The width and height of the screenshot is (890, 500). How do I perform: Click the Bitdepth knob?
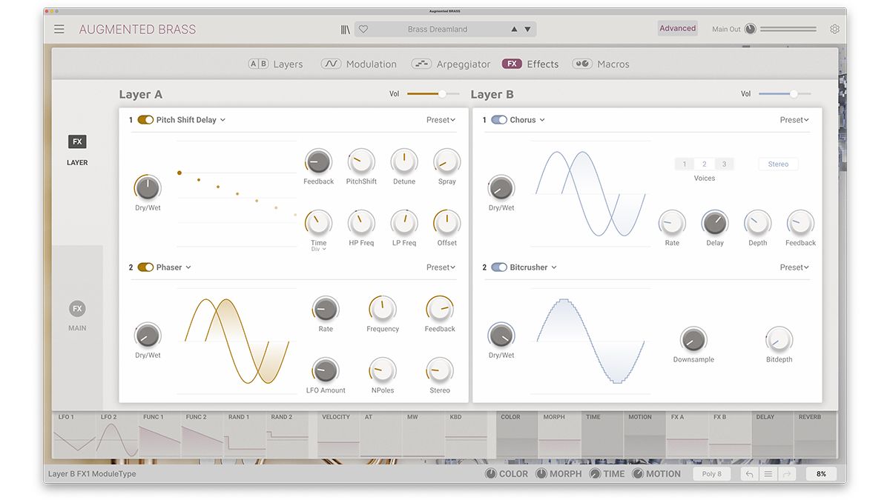[779, 339]
